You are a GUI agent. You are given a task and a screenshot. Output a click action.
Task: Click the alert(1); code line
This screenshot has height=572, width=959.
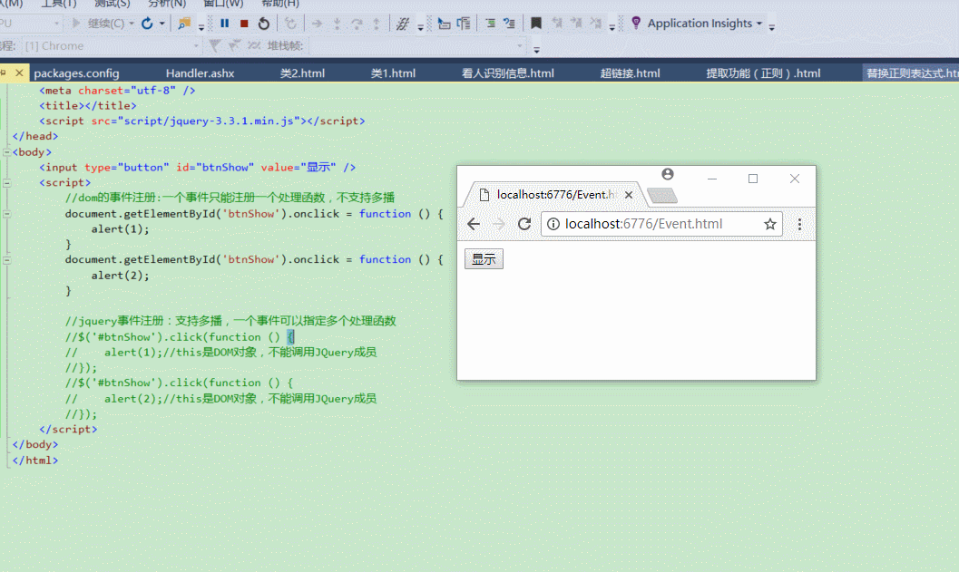click(121, 229)
